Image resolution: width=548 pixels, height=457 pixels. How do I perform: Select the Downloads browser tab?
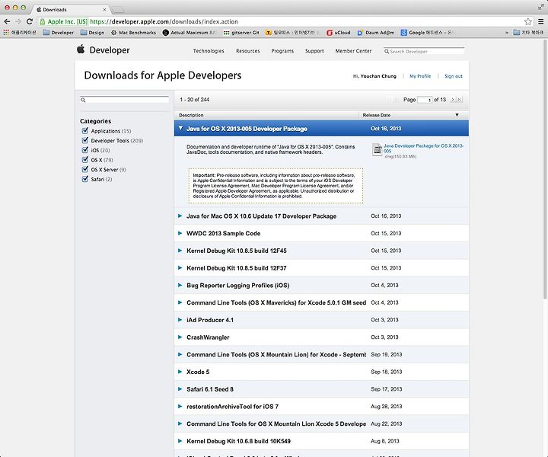70,9
